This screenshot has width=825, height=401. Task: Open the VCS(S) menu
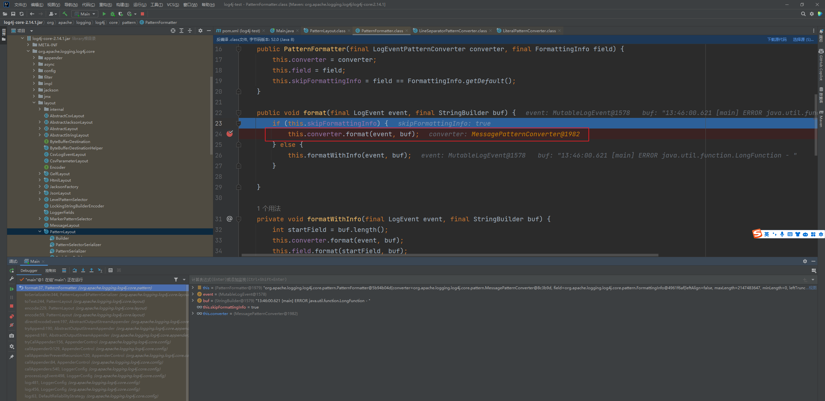(173, 5)
